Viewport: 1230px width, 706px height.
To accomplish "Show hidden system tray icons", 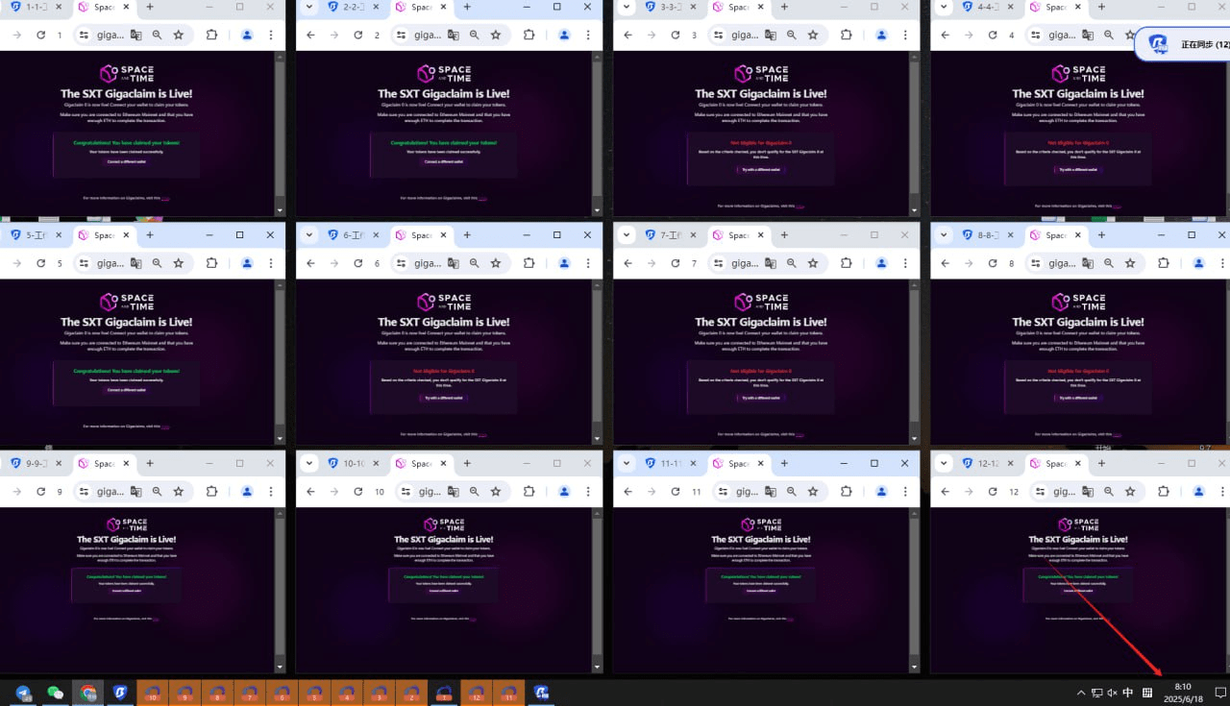I will 1080,693.
